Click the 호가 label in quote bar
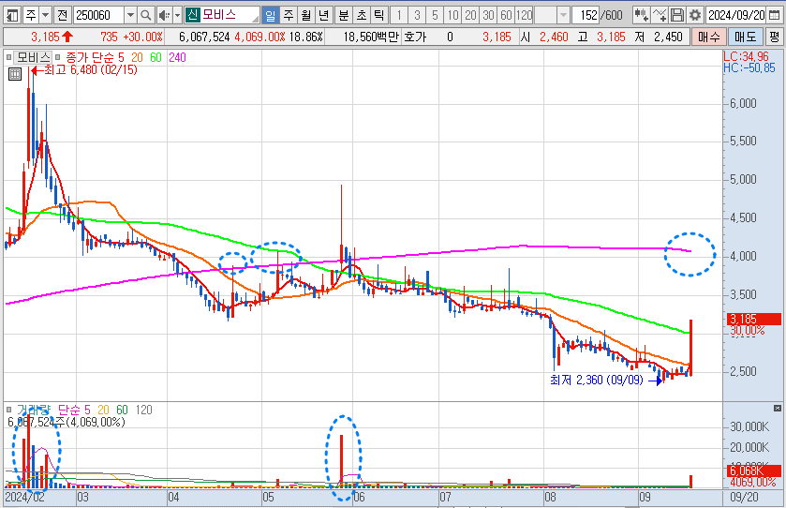 point(415,37)
